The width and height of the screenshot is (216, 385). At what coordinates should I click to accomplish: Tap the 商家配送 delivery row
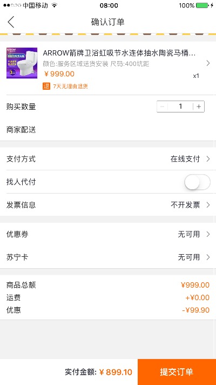pyautogui.click(x=108, y=129)
